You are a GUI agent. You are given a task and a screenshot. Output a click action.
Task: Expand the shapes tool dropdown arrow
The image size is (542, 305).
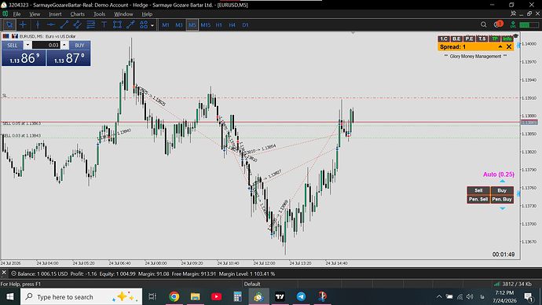tap(152, 25)
